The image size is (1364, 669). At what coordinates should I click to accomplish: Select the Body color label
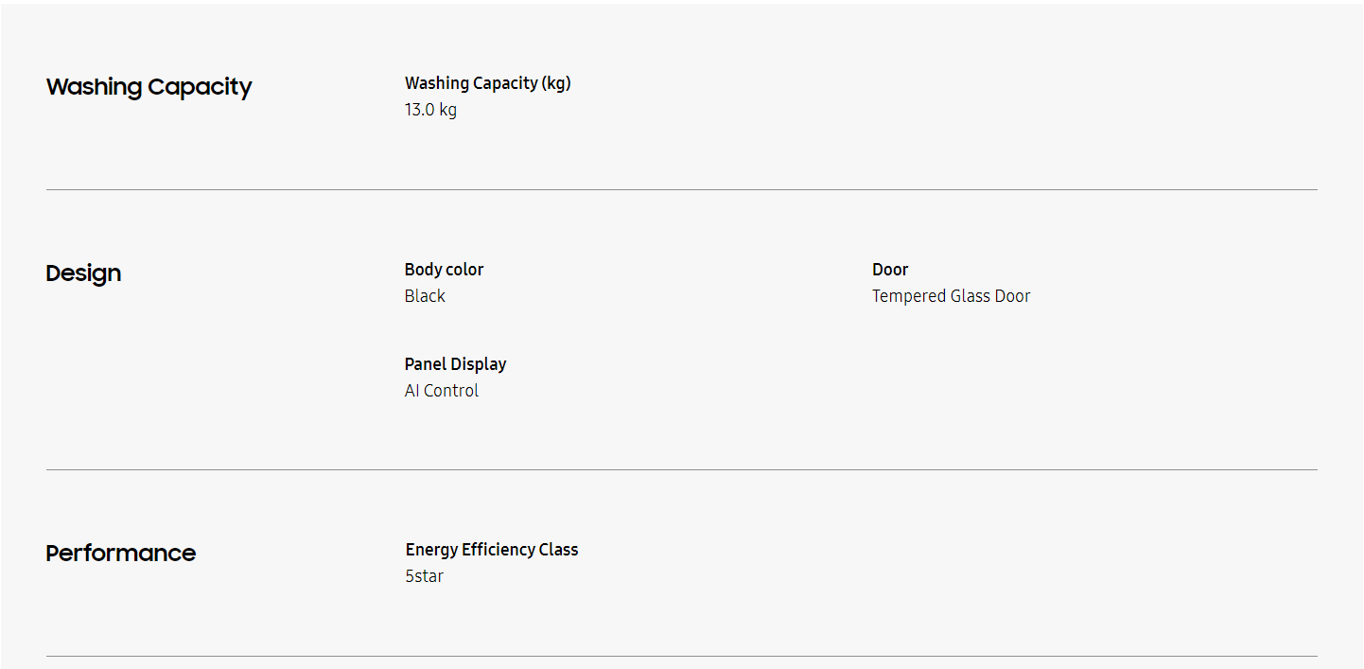pyautogui.click(x=444, y=270)
